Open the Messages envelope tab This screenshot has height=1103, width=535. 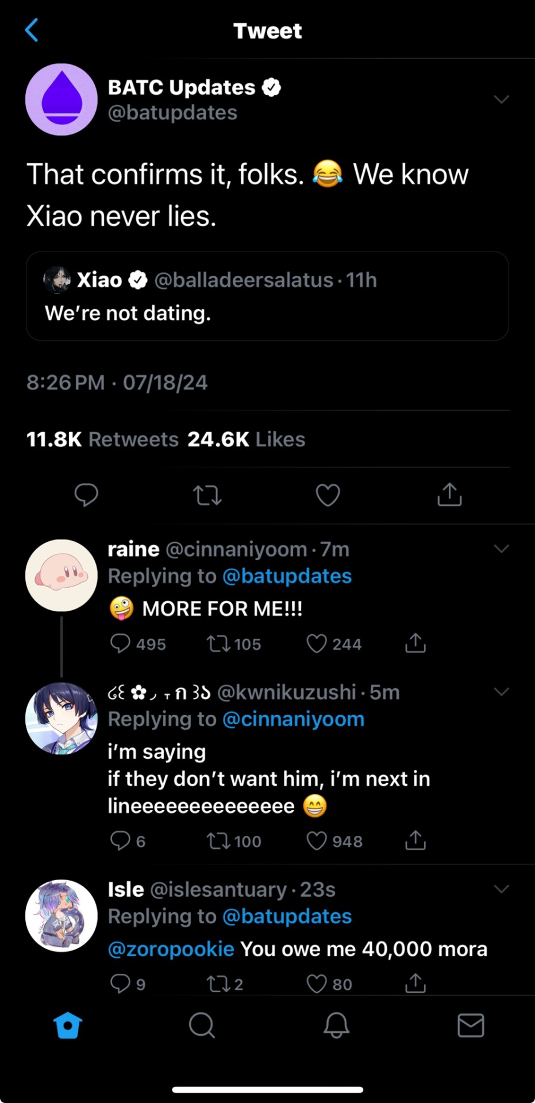coord(471,1025)
